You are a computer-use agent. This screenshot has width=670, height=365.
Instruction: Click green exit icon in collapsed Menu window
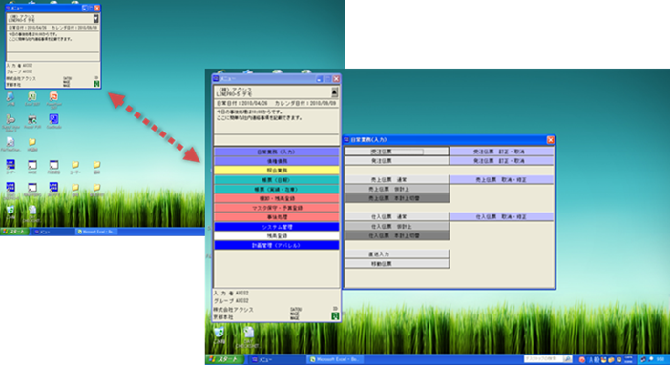pyautogui.click(x=96, y=84)
